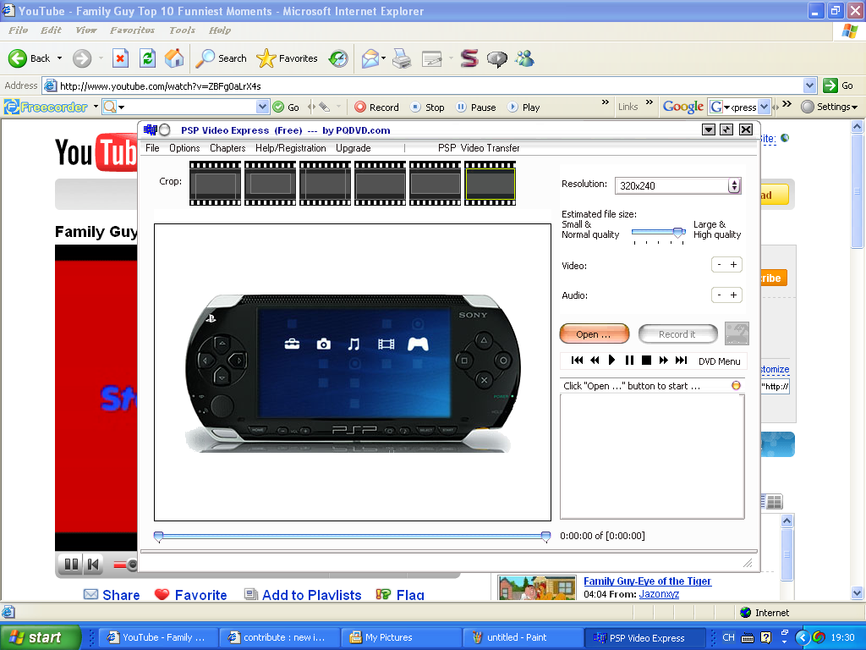
Task: Open the Search panel in Internet Explorer
Action: point(221,58)
